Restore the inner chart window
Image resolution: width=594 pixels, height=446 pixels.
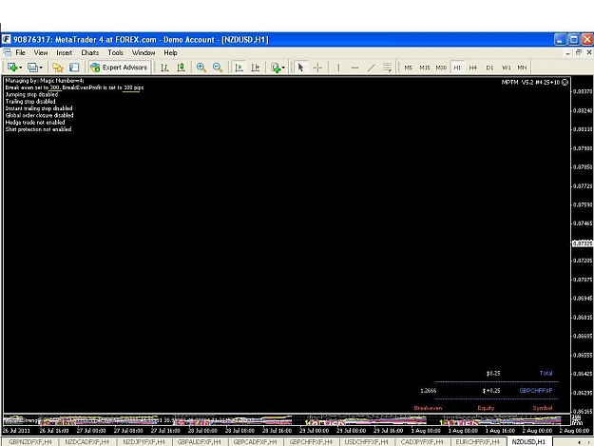pos(579,52)
